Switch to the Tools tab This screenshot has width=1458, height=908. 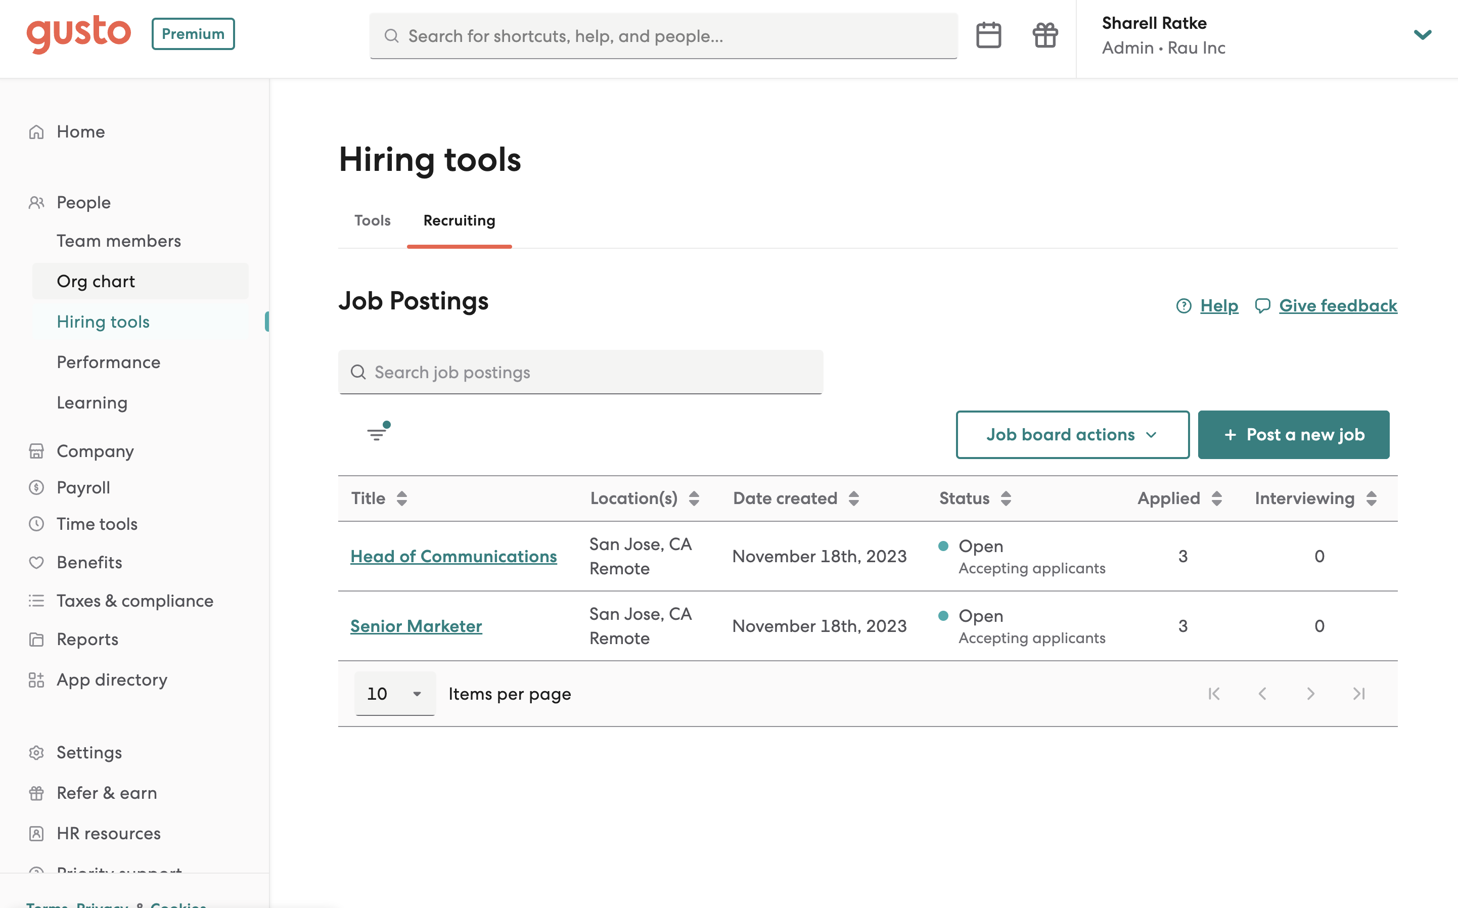[372, 220]
